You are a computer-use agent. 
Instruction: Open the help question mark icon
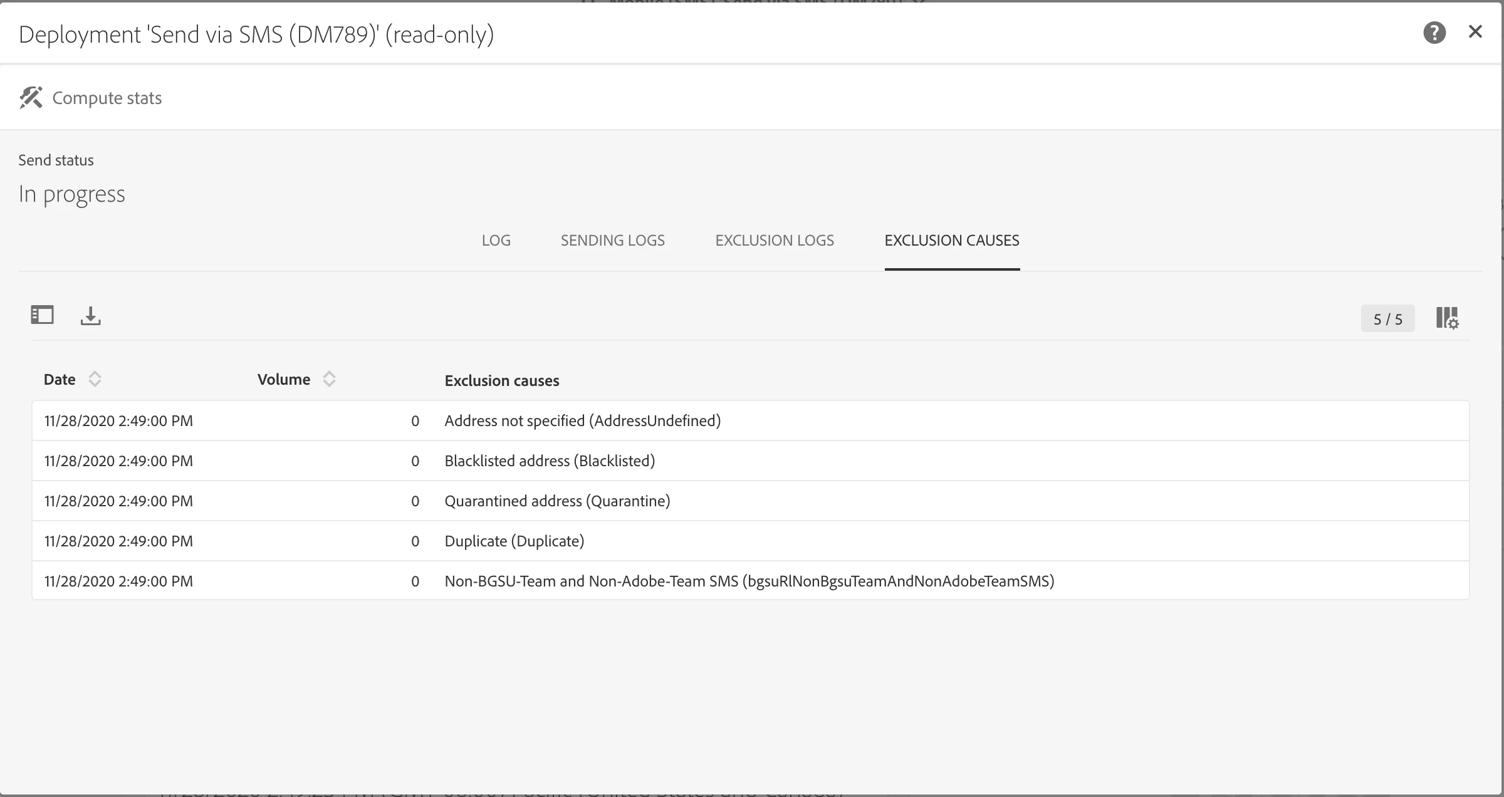pos(1434,33)
